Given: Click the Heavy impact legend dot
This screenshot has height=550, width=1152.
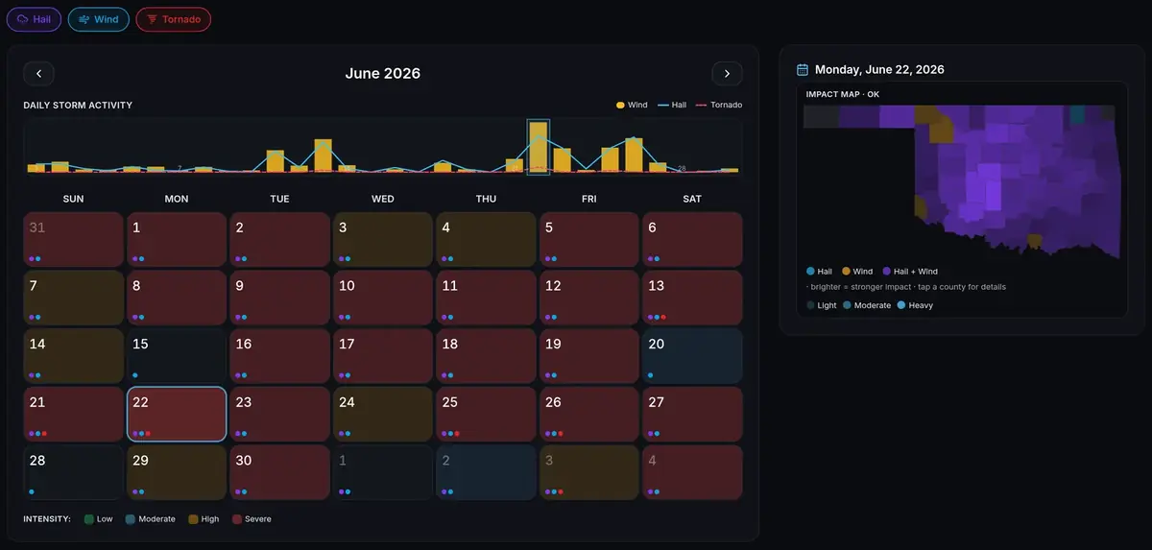Looking at the screenshot, I should 900,305.
